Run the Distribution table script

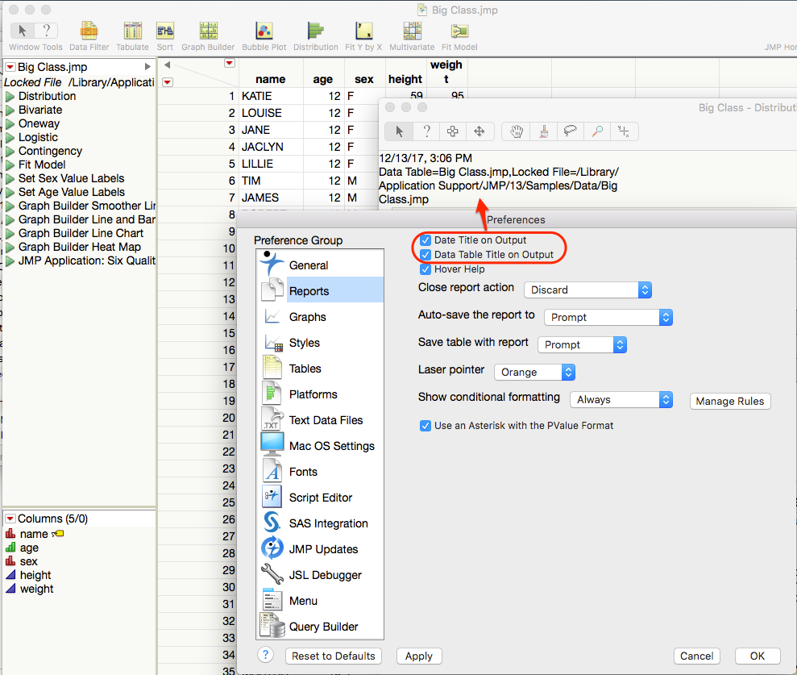10,97
